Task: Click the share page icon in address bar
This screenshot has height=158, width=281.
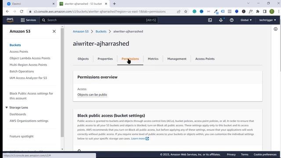Action: pos(179,11)
